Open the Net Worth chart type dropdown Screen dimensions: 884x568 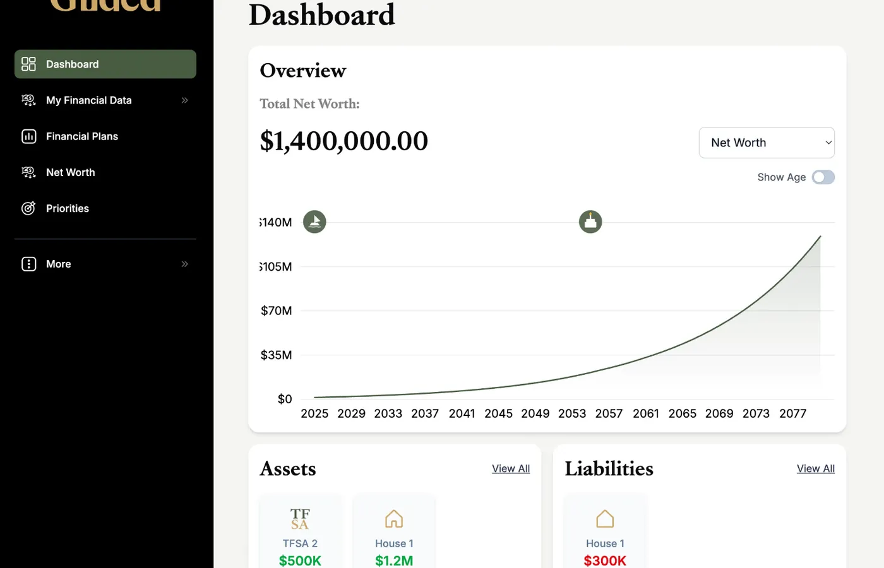(x=767, y=143)
